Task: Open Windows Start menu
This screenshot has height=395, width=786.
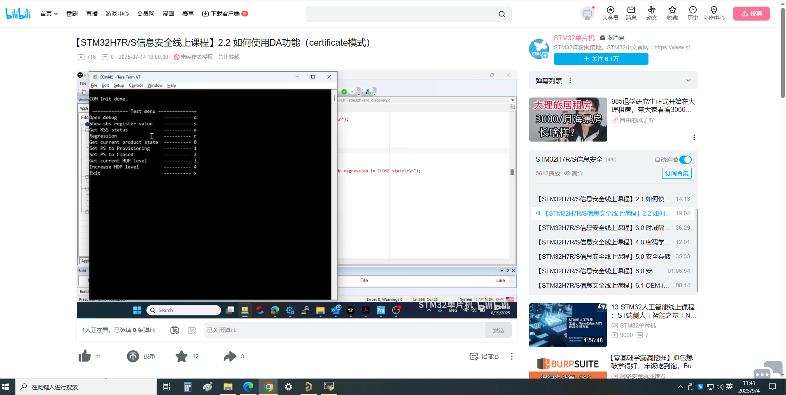Action: tap(6, 387)
